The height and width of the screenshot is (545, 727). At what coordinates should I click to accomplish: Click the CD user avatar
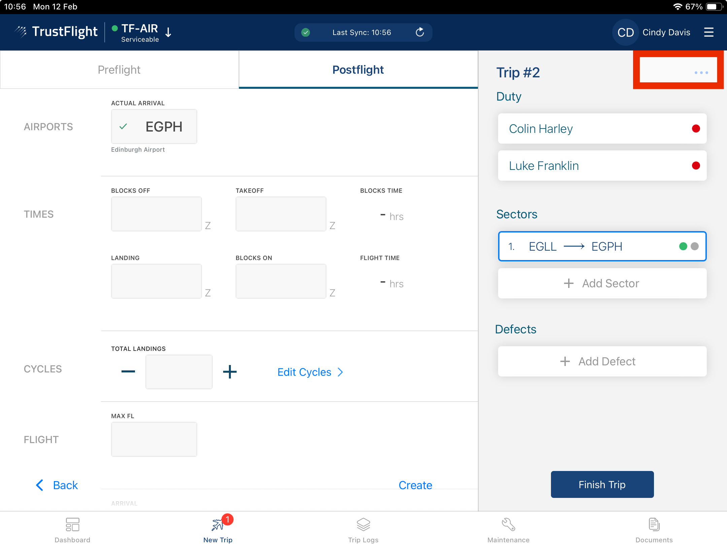coord(625,32)
